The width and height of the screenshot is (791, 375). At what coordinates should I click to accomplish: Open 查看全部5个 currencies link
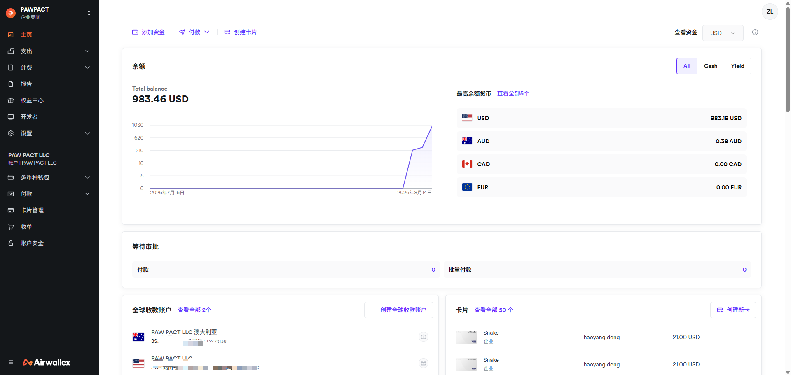(x=513, y=93)
